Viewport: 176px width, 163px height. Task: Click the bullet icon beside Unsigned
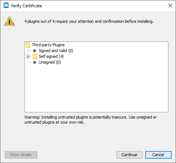pos(35,62)
